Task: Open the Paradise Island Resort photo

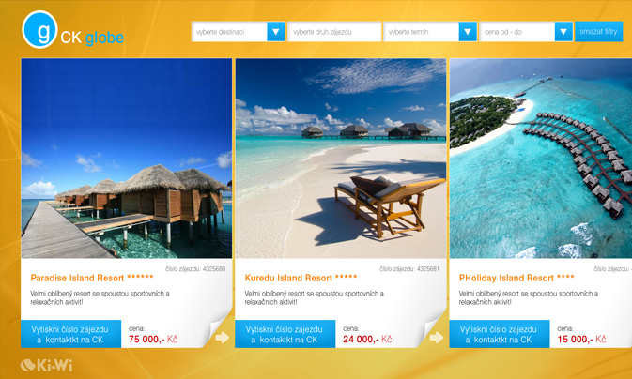Action: (127, 159)
